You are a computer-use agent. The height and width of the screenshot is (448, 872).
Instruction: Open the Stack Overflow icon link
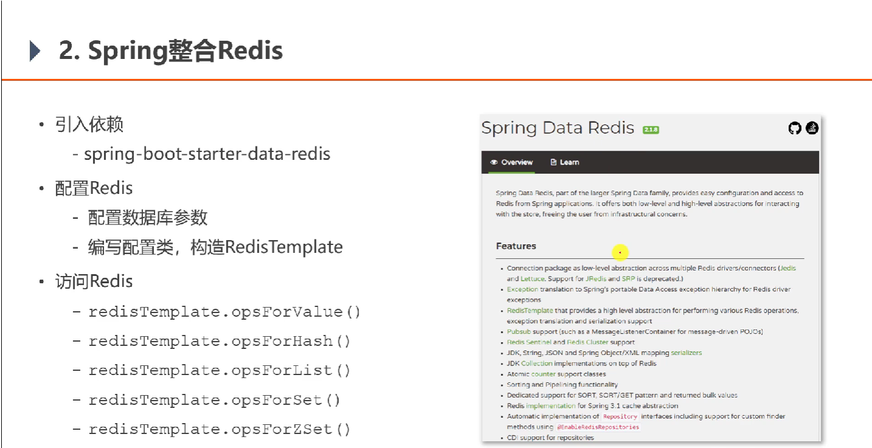(x=812, y=128)
